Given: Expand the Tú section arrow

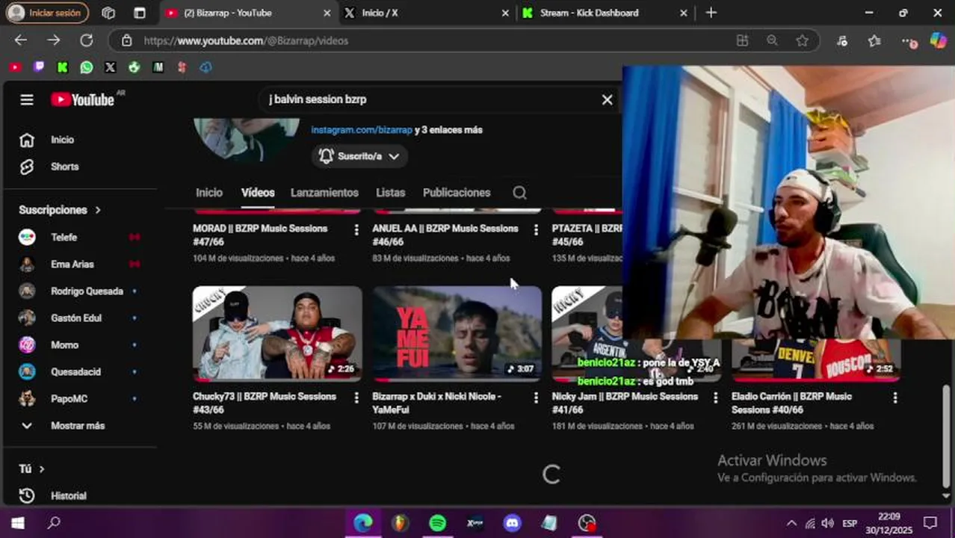Looking at the screenshot, I should [x=42, y=469].
